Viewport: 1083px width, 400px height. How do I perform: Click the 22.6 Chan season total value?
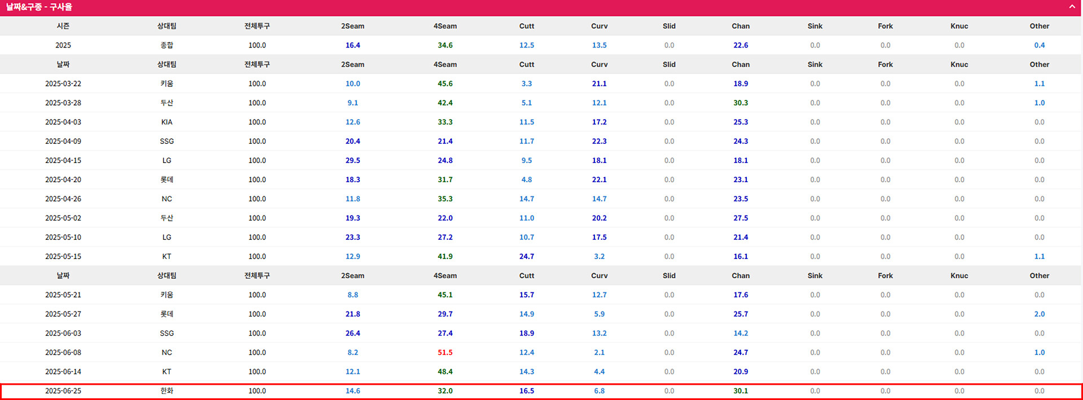point(740,45)
